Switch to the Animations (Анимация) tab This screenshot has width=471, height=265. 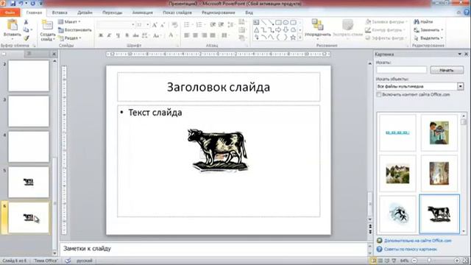[x=142, y=13]
